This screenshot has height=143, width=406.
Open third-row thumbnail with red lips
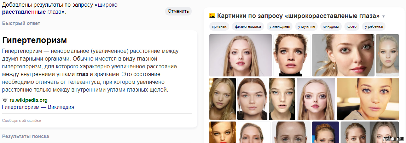pyautogui.click(x=223, y=132)
